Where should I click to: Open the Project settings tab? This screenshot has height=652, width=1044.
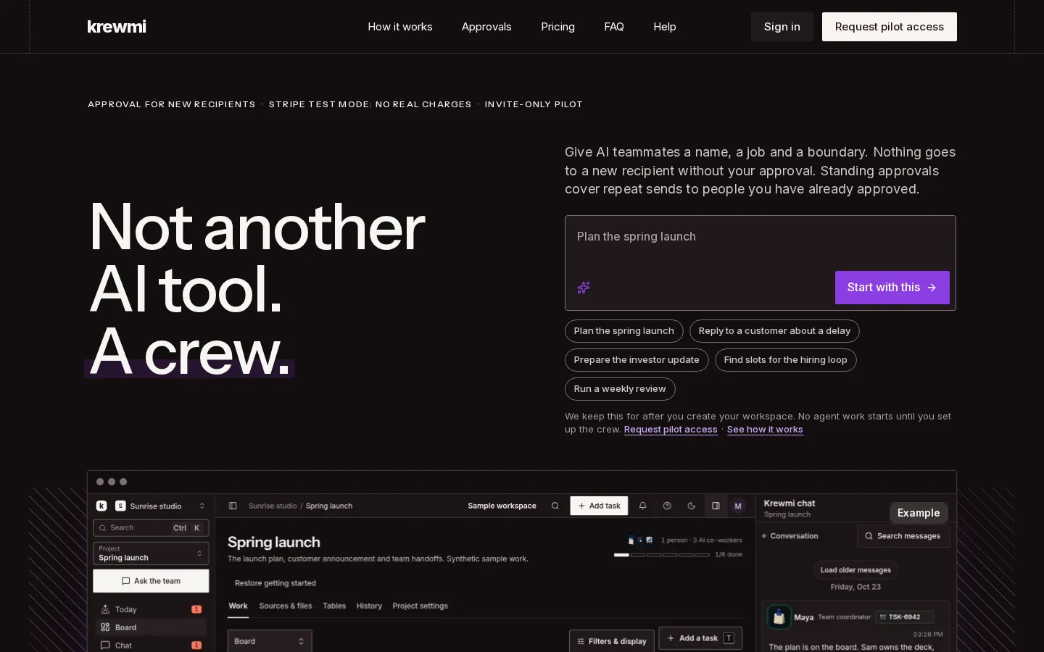coord(420,606)
